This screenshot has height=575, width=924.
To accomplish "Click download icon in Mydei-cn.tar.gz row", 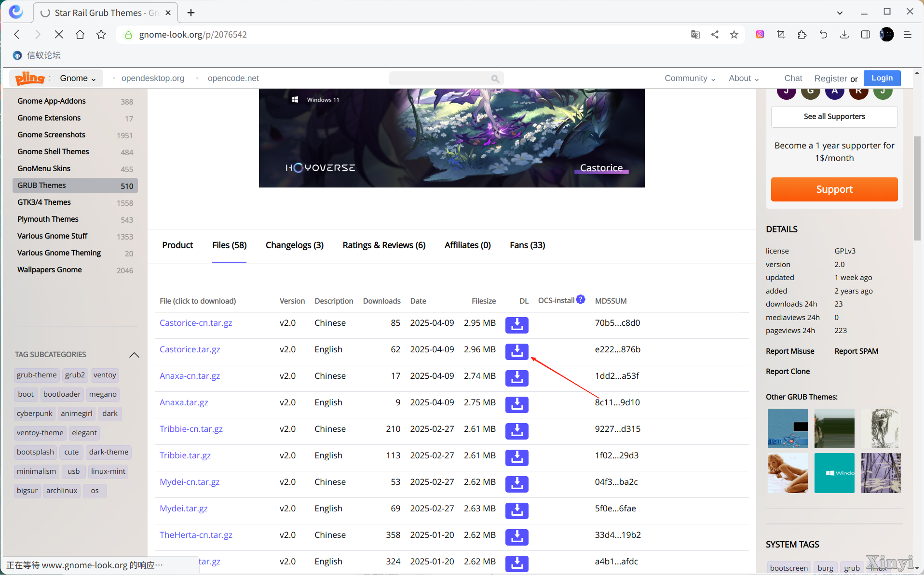I will coord(516,484).
